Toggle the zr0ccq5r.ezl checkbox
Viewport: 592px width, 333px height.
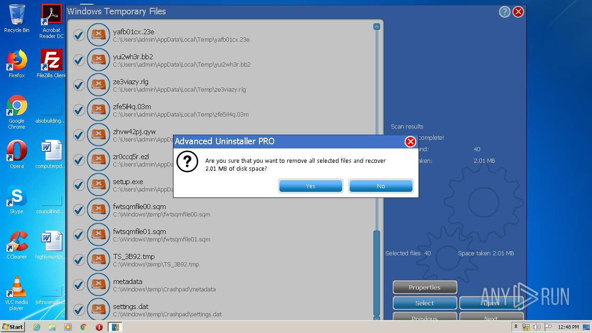tap(79, 160)
